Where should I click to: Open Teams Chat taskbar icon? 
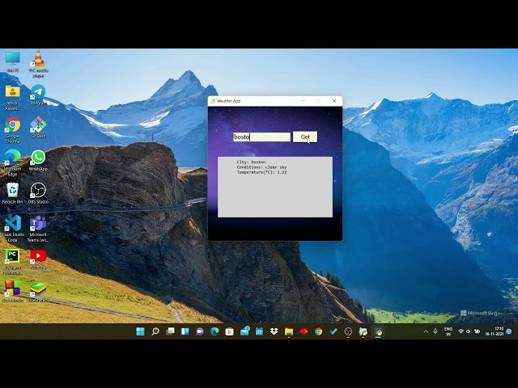pos(200,331)
